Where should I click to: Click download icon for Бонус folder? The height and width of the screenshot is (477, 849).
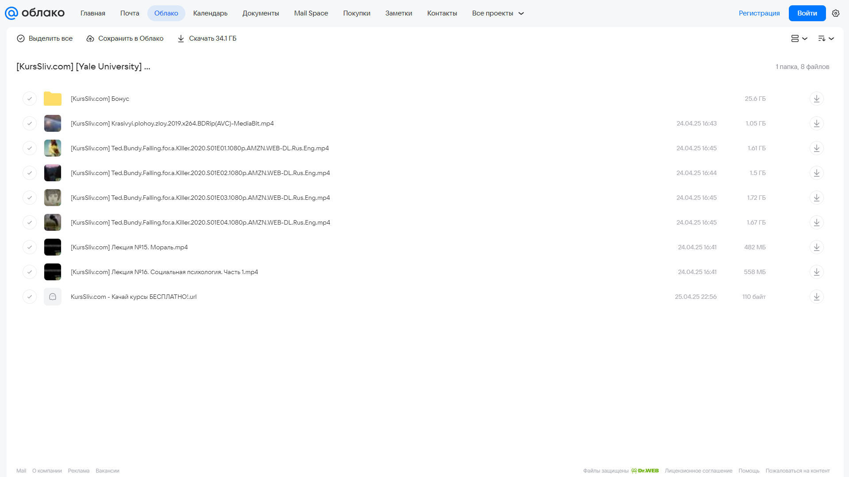click(817, 99)
